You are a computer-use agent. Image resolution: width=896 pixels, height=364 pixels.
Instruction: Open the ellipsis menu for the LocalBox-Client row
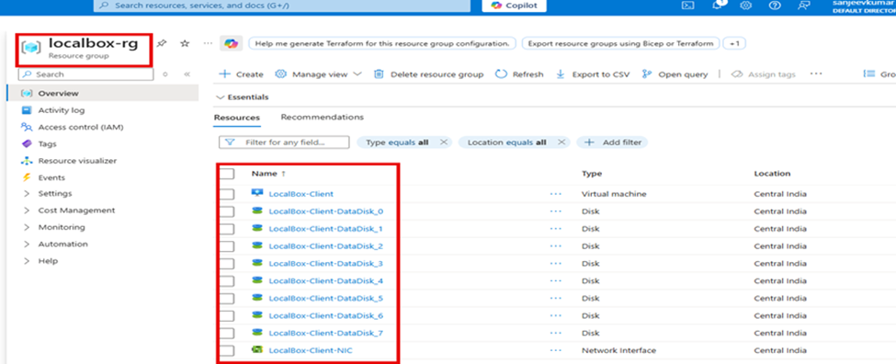(555, 194)
